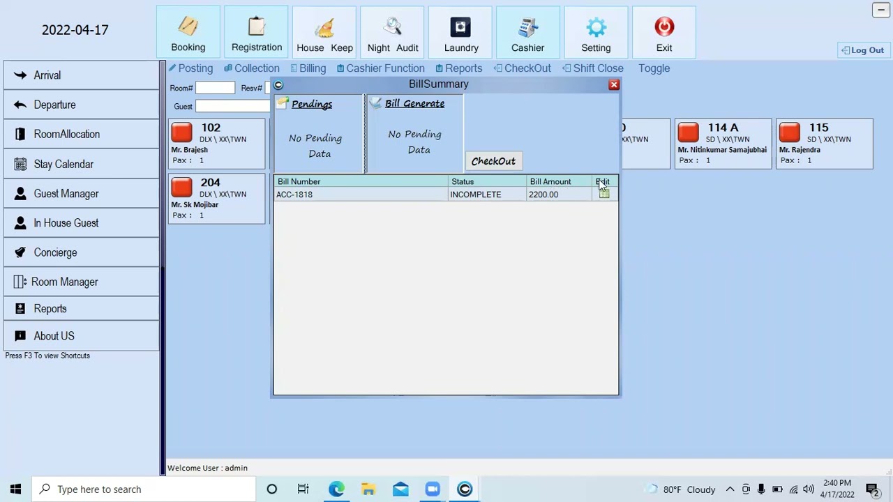Open Bill Generate section

point(414,103)
